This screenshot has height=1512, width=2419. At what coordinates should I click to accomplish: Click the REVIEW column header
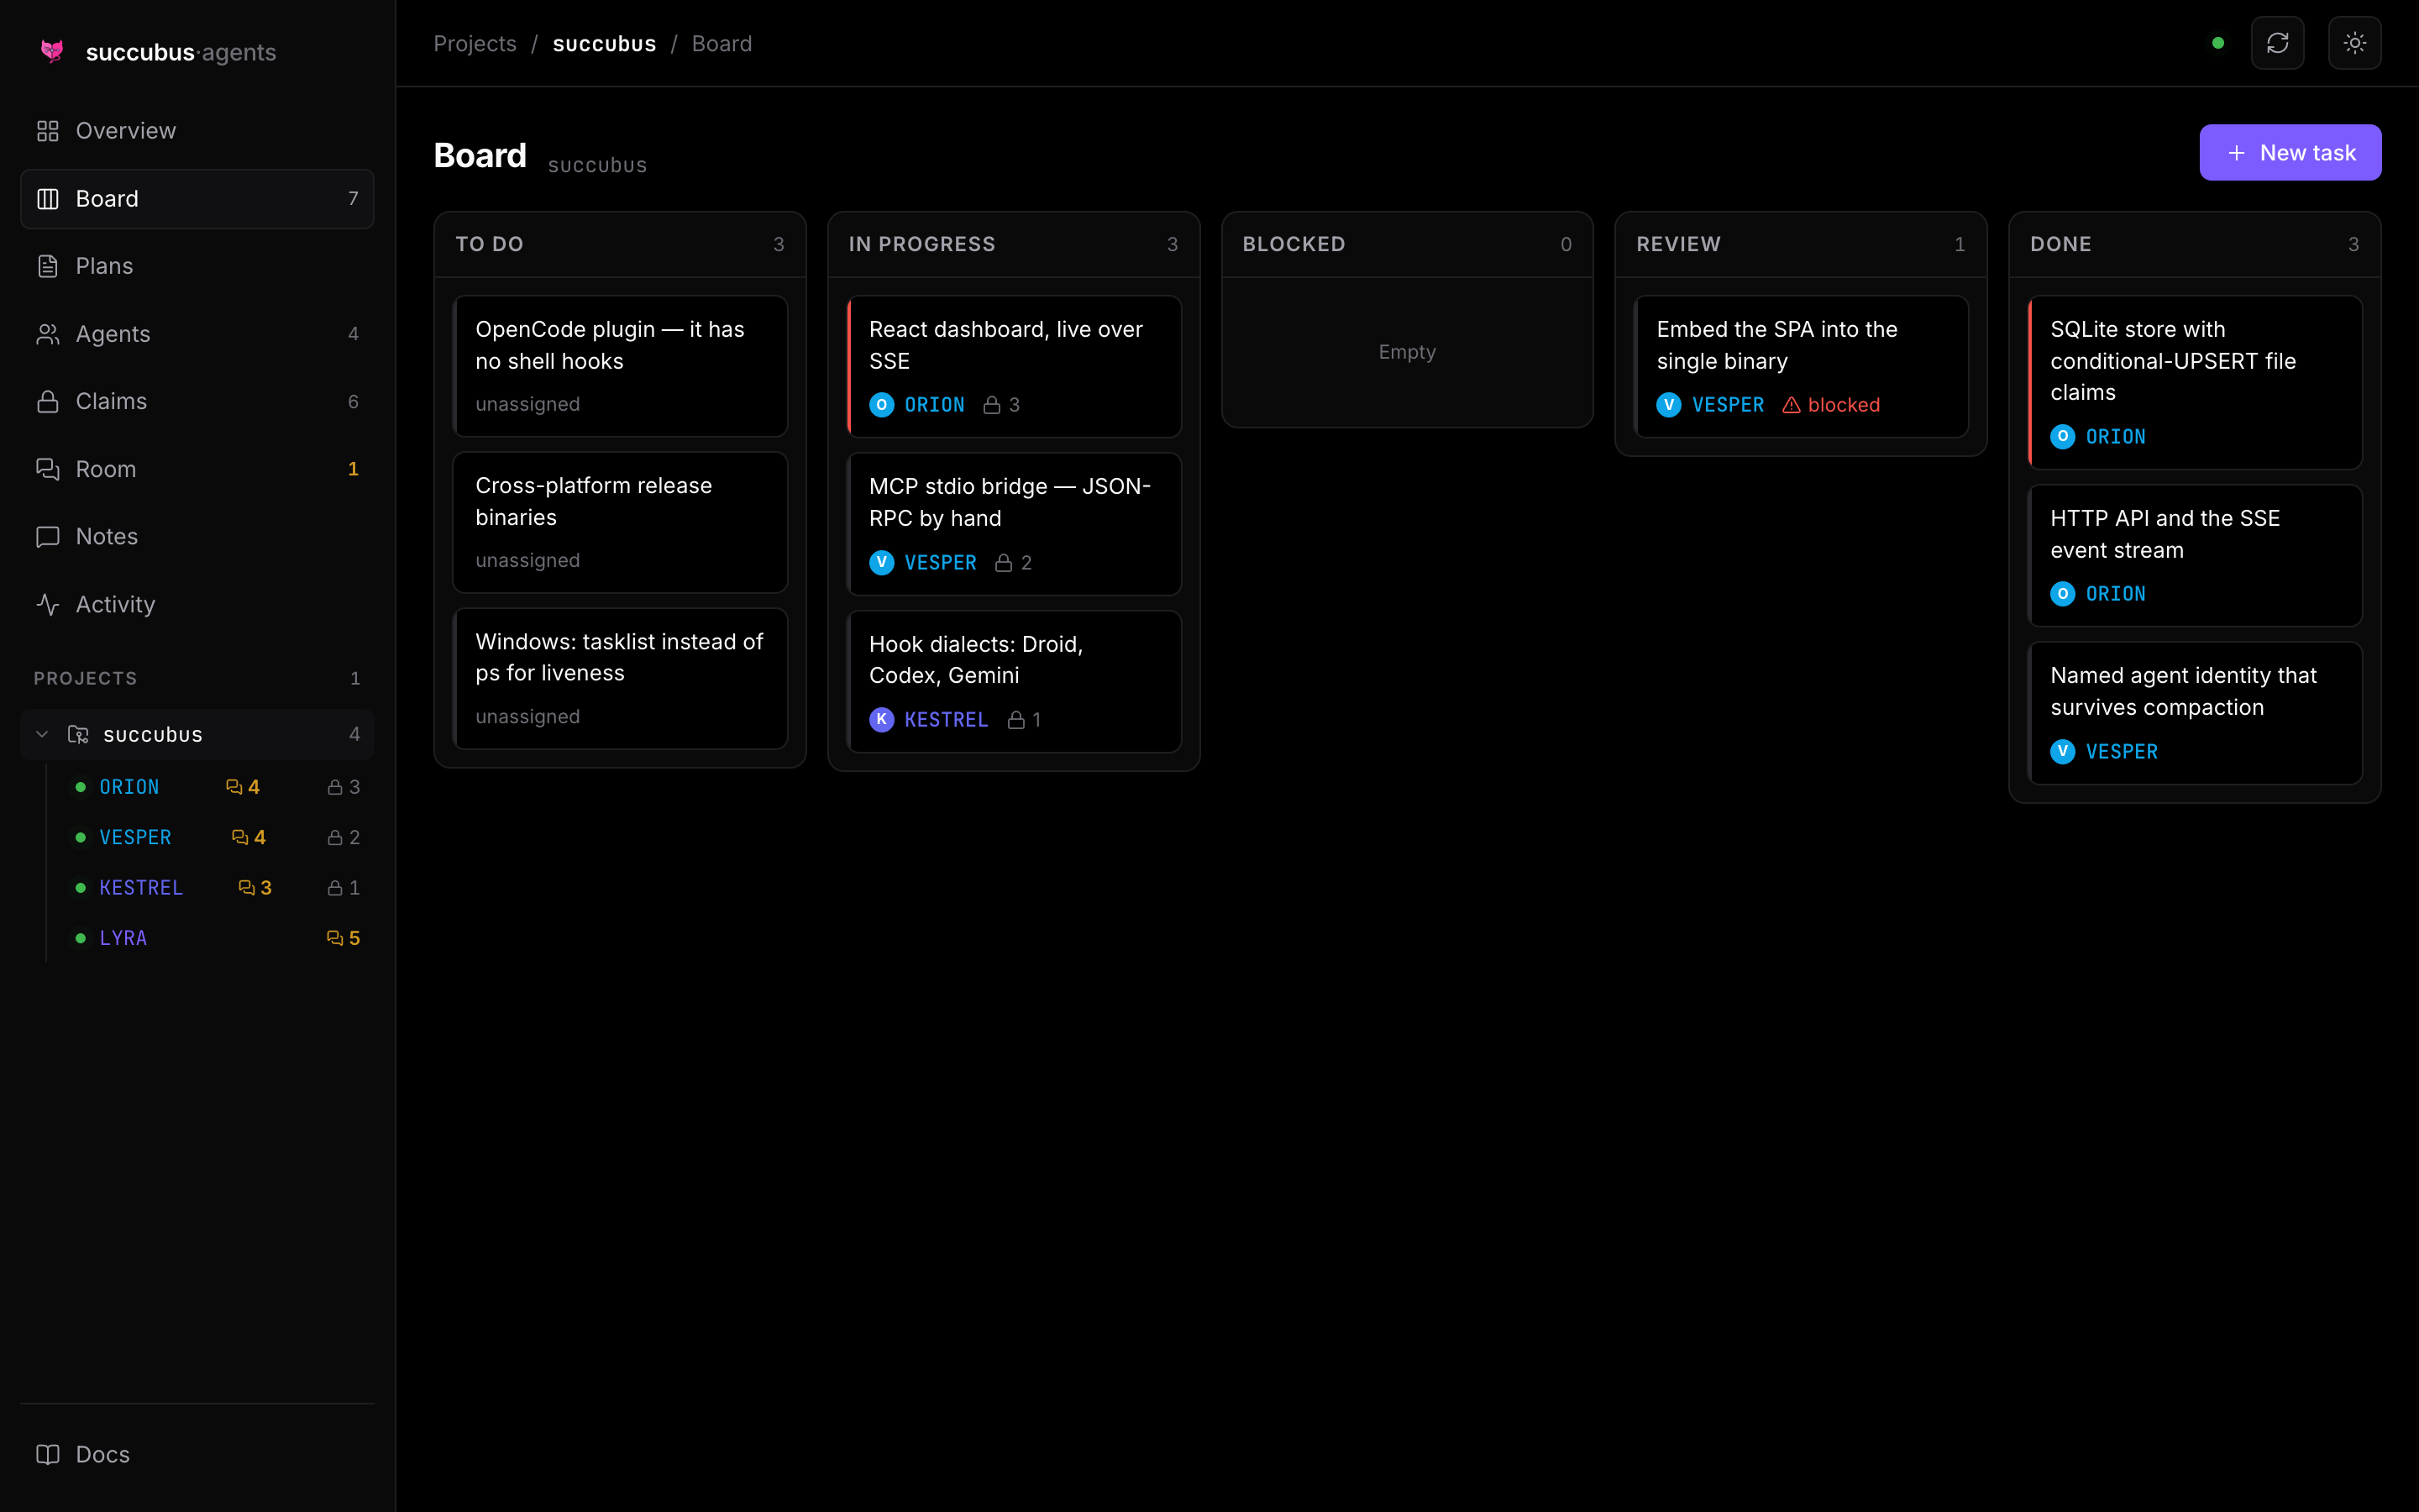point(1800,244)
